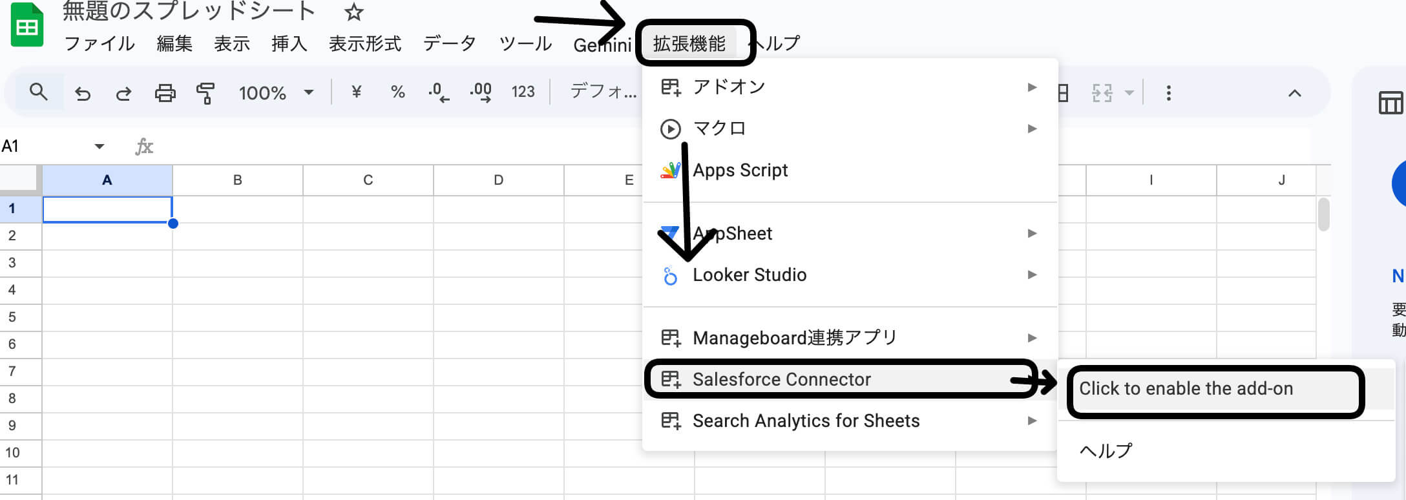Screen dimensions: 1406x500
Task: Select column C header
Action: [x=368, y=180]
